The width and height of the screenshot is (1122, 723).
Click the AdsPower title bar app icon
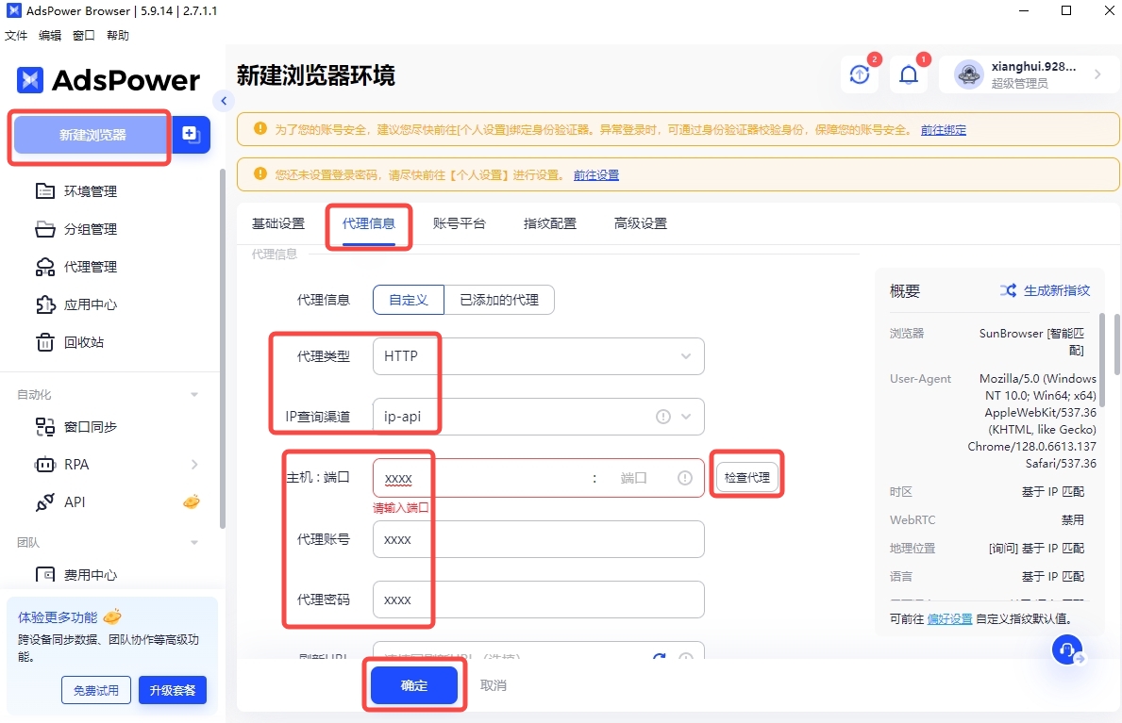click(13, 10)
